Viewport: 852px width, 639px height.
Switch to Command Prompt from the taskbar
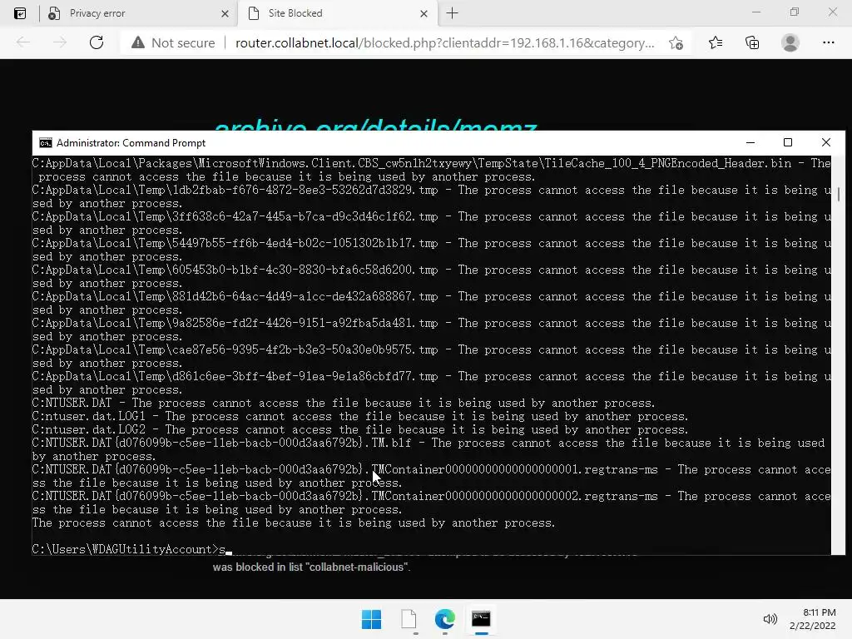coord(481,619)
